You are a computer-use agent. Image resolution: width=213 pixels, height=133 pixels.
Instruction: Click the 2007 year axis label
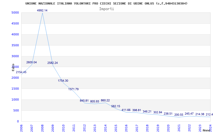coord(32,128)
